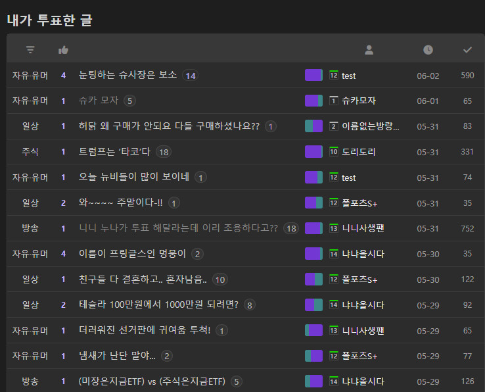Open post '슈카 모자'

[99, 101]
